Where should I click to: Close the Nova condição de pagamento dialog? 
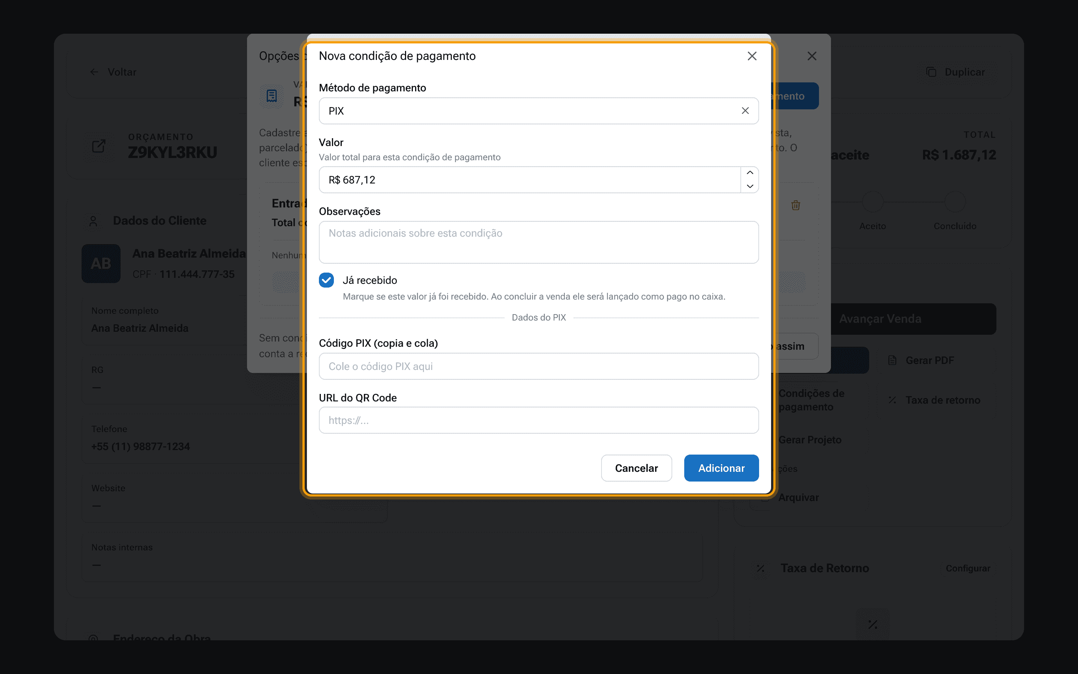pyautogui.click(x=752, y=56)
